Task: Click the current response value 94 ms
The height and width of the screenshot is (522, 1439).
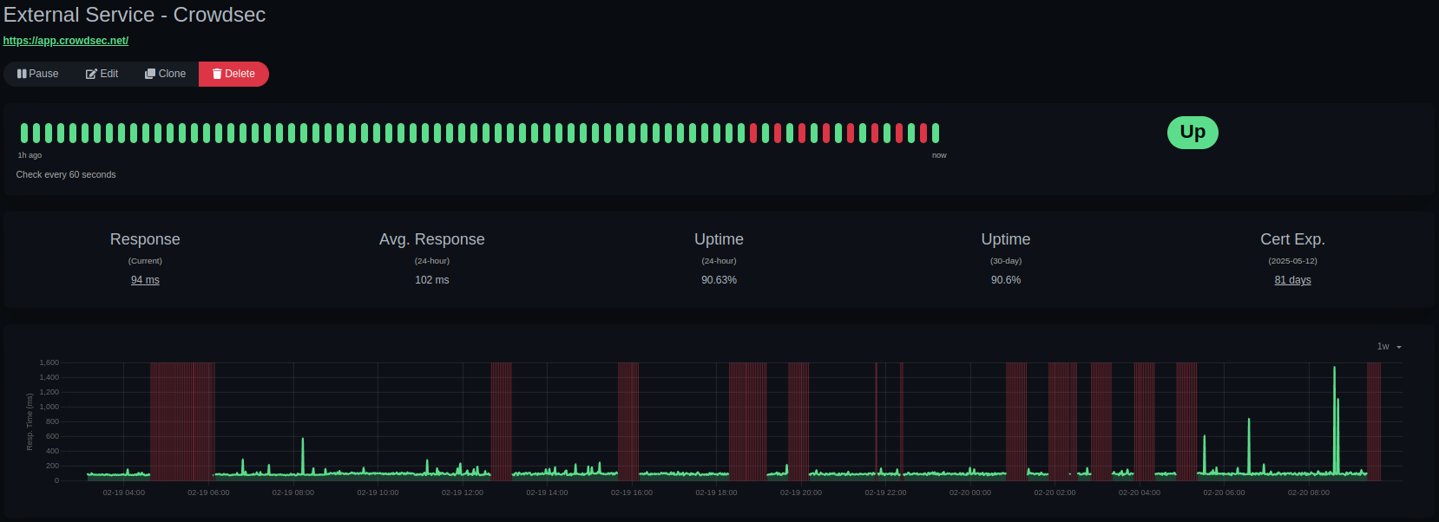Action: [x=145, y=280]
